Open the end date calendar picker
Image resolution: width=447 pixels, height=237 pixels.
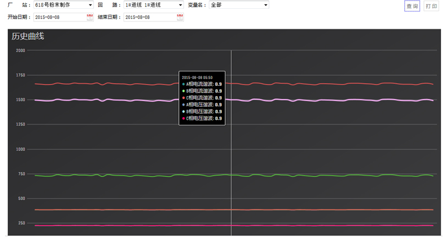point(180,17)
